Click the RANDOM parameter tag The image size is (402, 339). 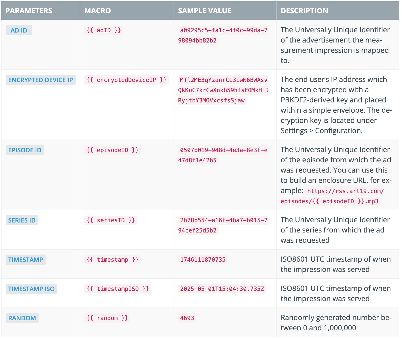[x=22, y=318]
